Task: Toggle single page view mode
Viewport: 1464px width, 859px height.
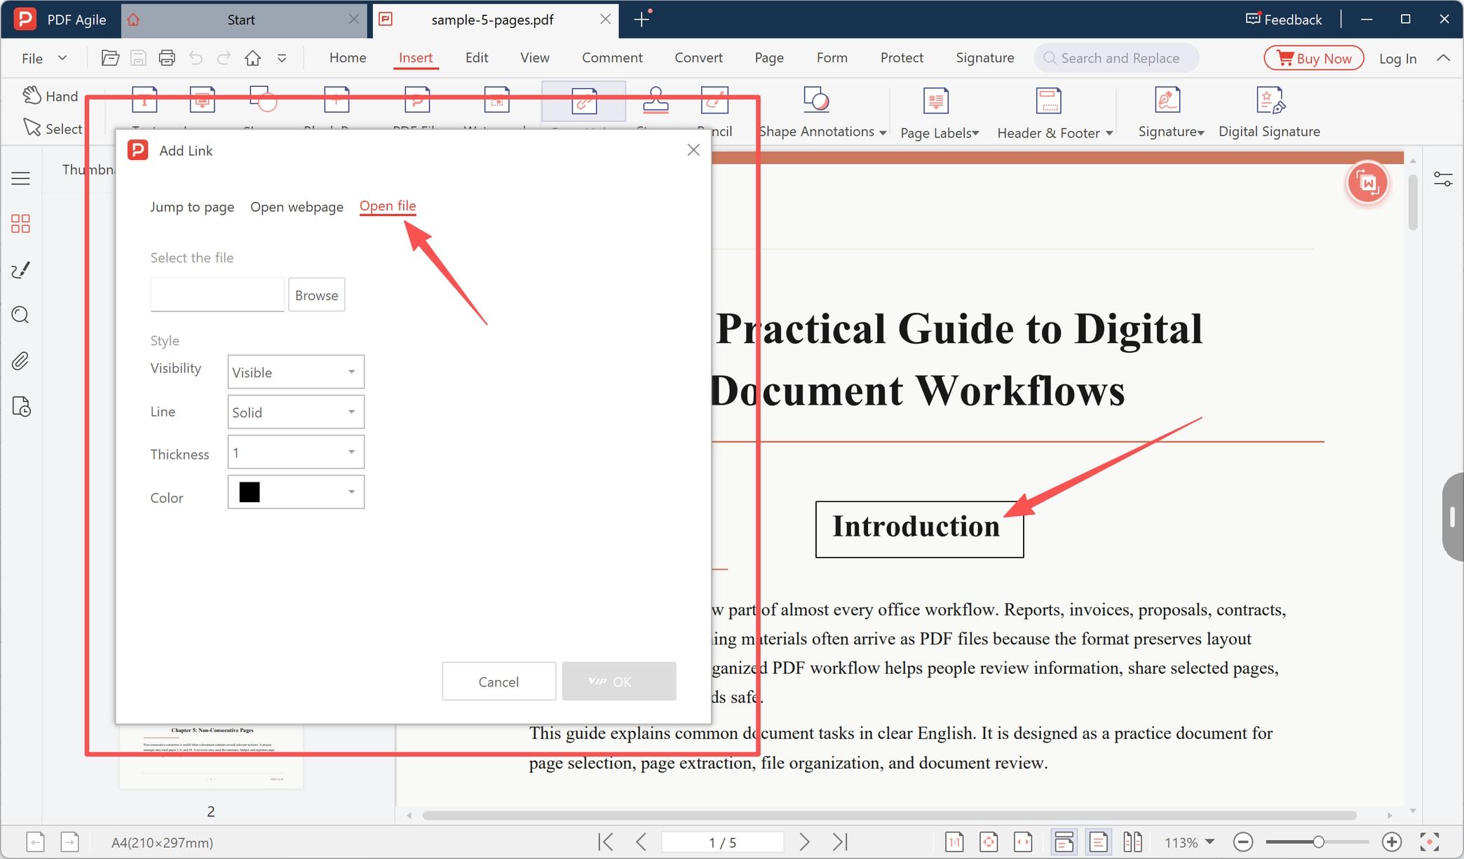Action: pyautogui.click(x=1098, y=841)
